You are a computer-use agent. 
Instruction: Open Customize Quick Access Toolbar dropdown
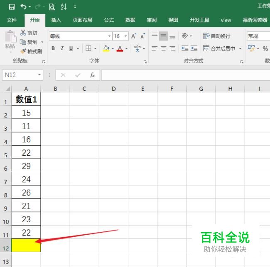pos(75,7)
